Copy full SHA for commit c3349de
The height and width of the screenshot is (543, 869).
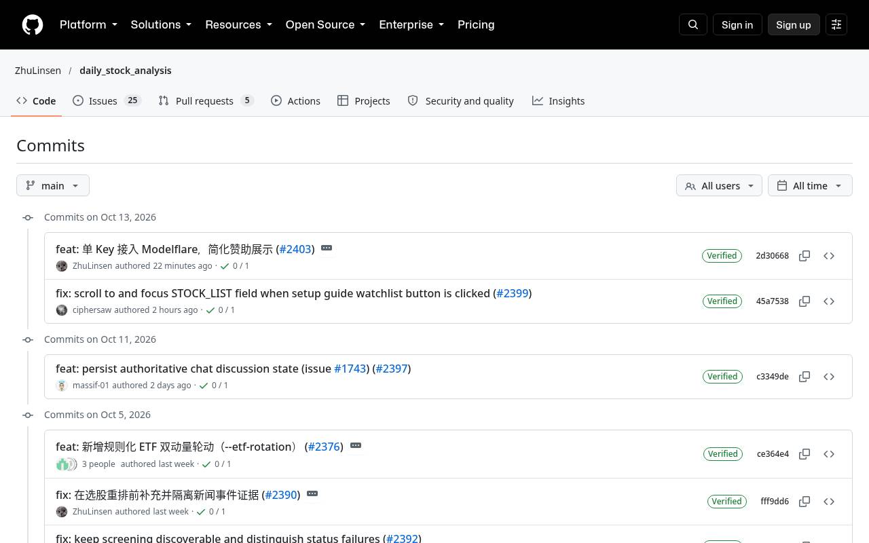click(x=805, y=377)
